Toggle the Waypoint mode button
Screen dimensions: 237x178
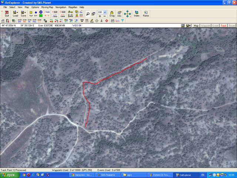pyautogui.click(x=206, y=26)
